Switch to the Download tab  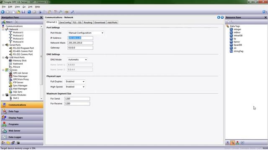100,22
